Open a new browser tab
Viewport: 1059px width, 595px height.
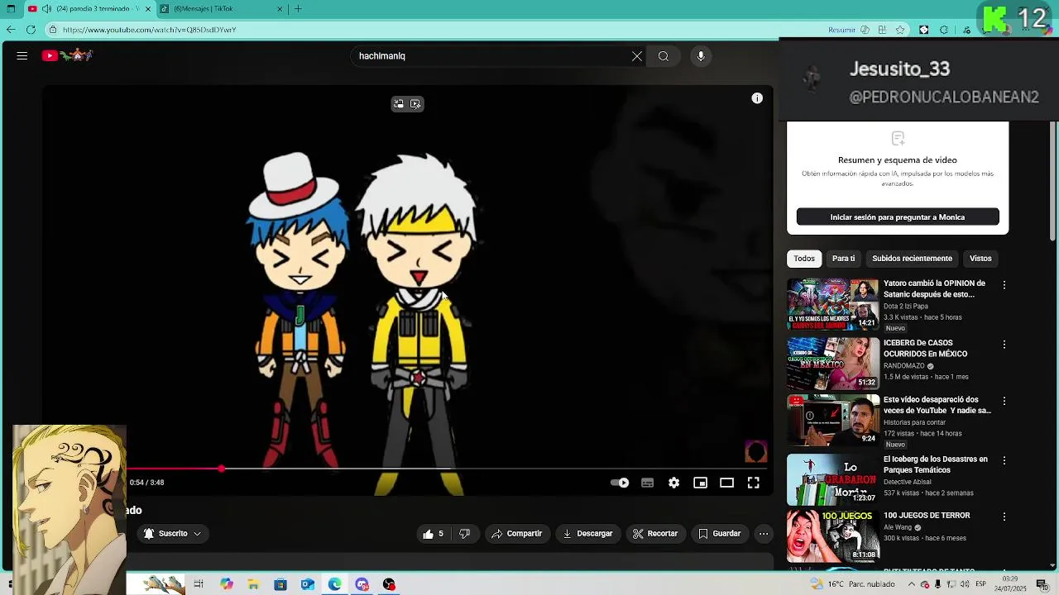coord(298,9)
